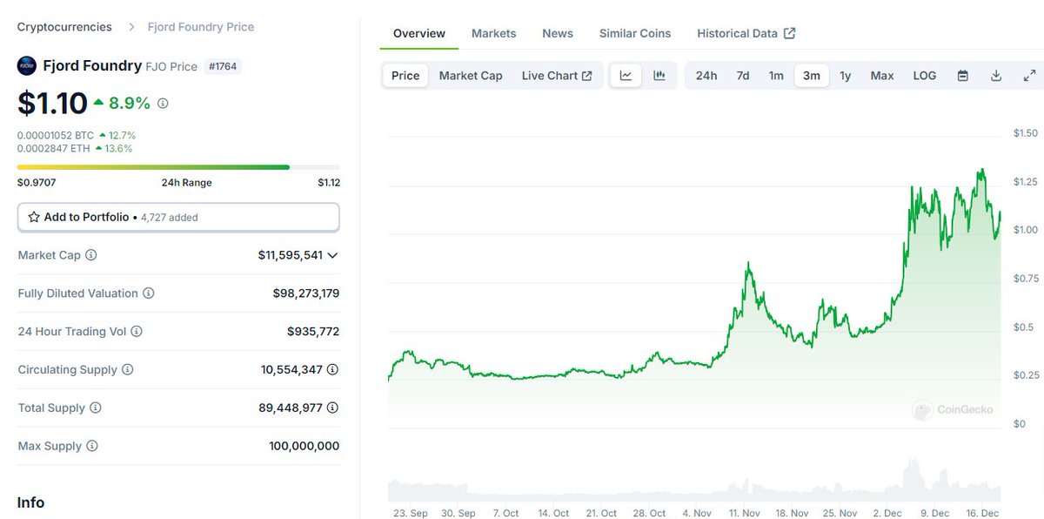Click 24 Hour Trading Vol info icon
This screenshot has width=1044, height=519.
click(137, 332)
